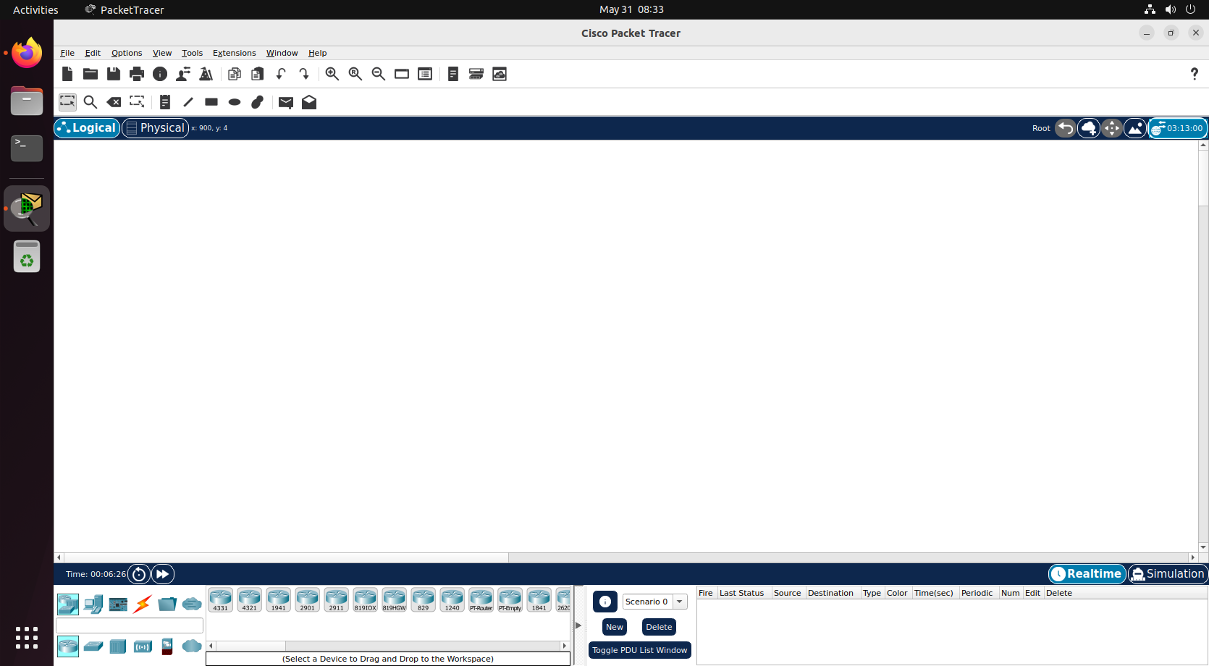1209x666 pixels.
Task: Undo the last action via toolbar
Action: click(280, 74)
